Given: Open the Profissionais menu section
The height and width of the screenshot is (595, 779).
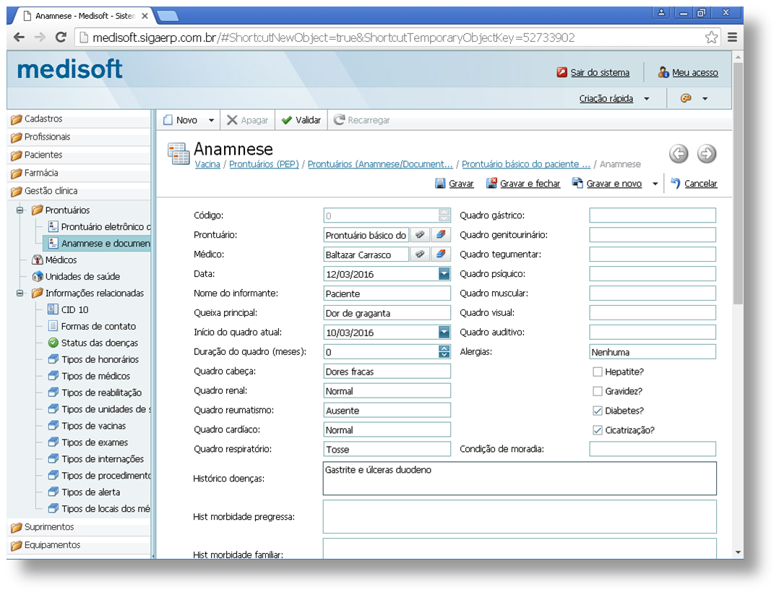Looking at the screenshot, I should pyautogui.click(x=79, y=137).
